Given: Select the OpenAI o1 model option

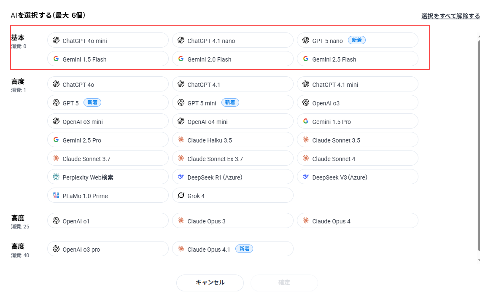Looking at the screenshot, I should (108, 221).
